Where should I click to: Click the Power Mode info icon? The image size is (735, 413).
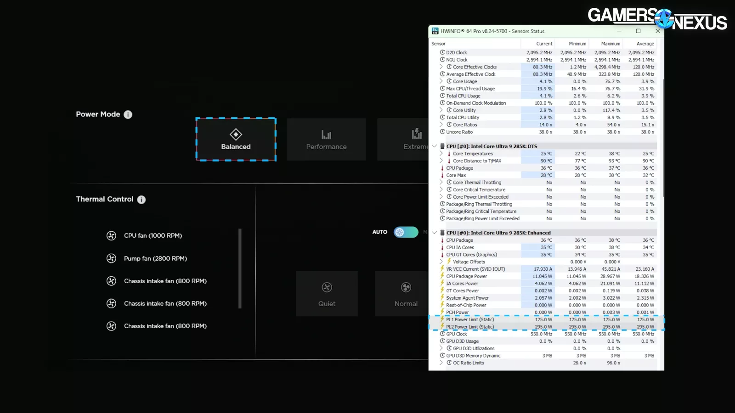pos(128,115)
